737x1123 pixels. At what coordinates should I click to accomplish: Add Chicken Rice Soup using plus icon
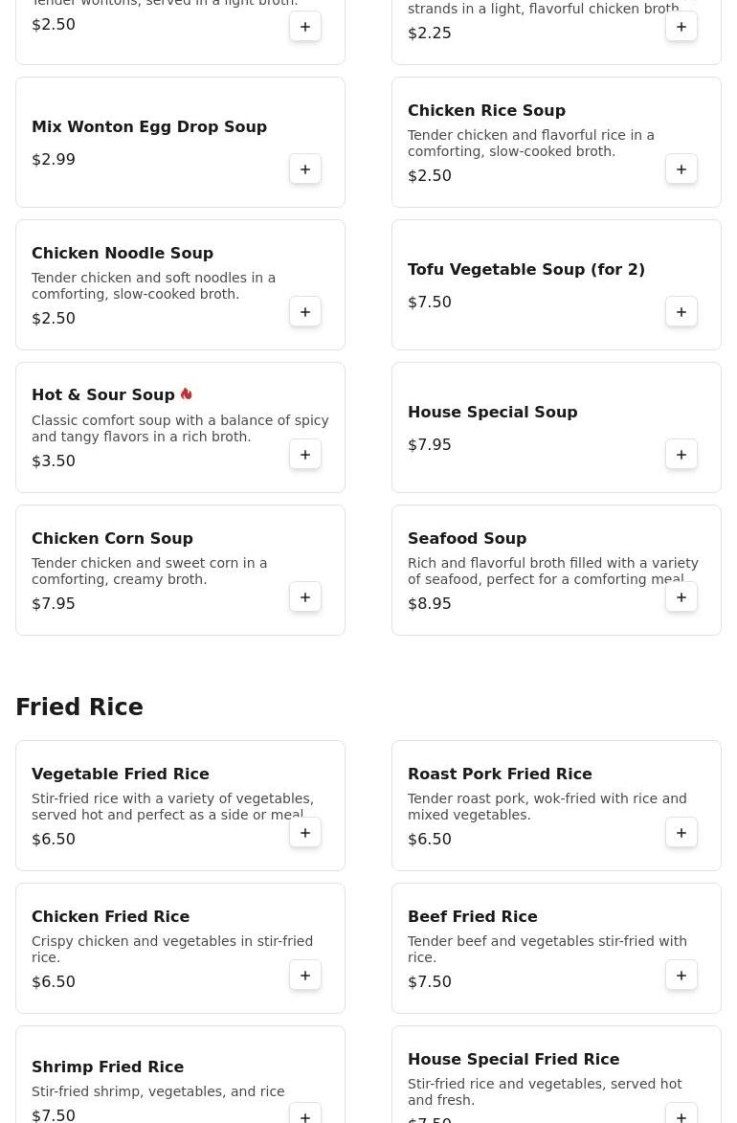pos(681,169)
